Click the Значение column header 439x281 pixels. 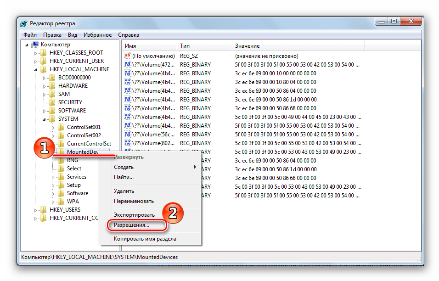coord(247,46)
